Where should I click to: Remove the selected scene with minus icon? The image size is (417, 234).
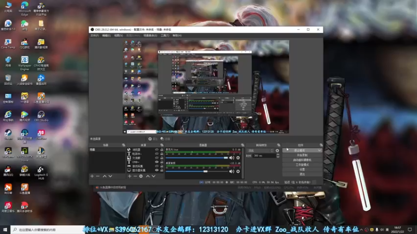(97, 176)
